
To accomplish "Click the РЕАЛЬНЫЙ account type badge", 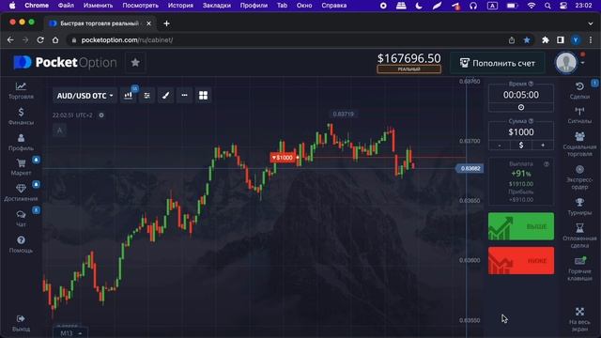I will pyautogui.click(x=408, y=69).
